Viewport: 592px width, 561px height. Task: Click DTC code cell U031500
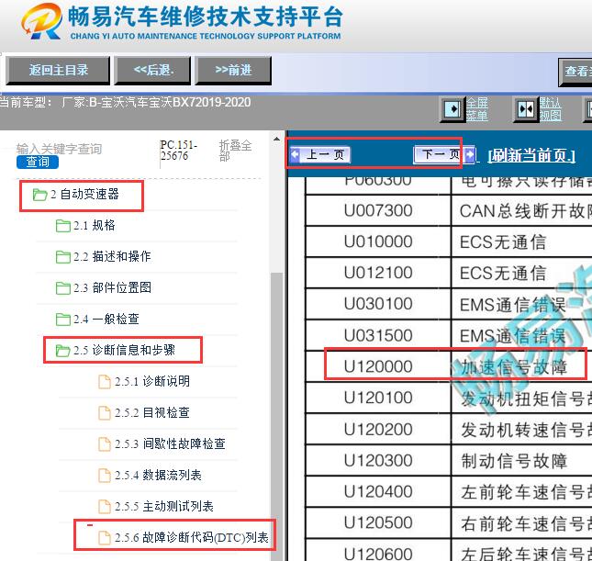tap(378, 335)
